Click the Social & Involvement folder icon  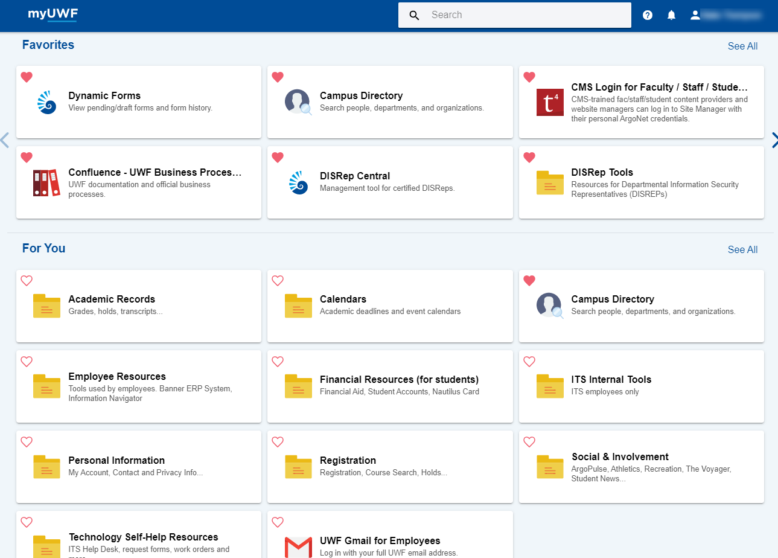tap(550, 467)
